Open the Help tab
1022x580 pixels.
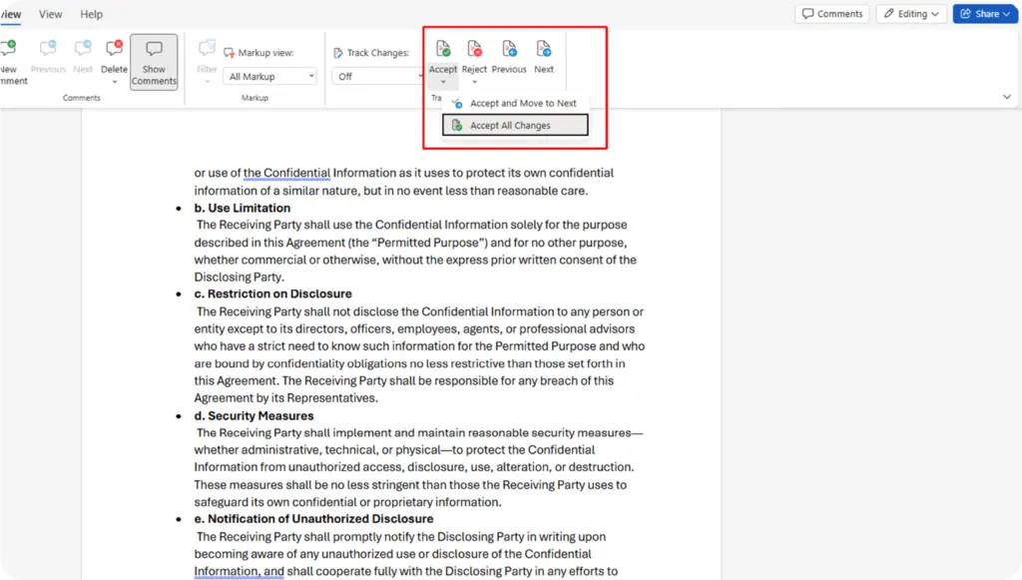click(91, 14)
